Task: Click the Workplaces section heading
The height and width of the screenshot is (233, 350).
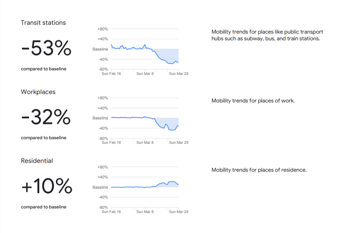Action: point(38,92)
